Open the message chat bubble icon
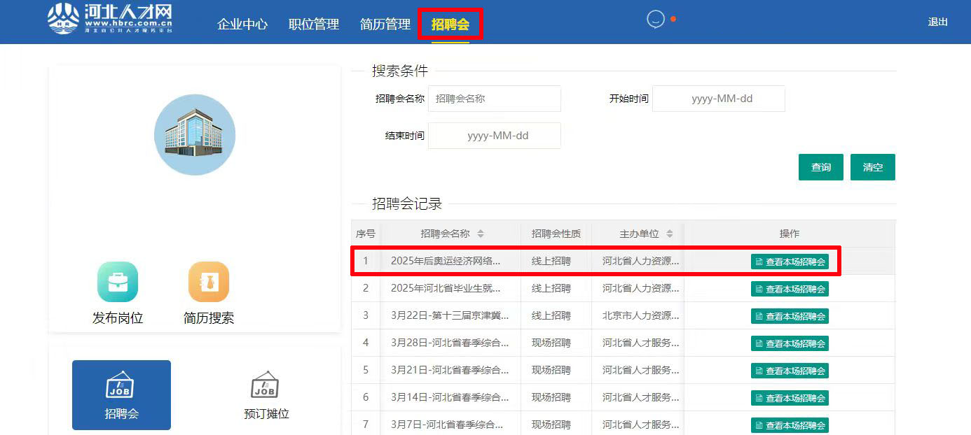 (x=655, y=20)
